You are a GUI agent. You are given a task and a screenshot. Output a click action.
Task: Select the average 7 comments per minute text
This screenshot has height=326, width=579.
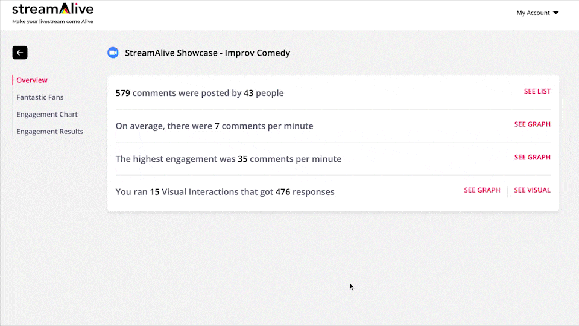click(x=214, y=126)
